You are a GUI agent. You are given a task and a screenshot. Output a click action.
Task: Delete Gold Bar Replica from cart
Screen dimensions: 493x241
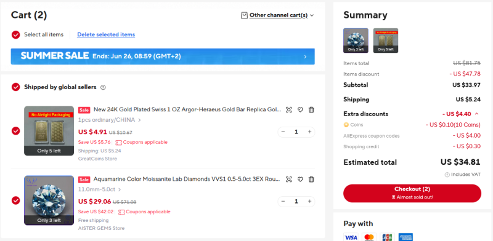tap(311, 110)
